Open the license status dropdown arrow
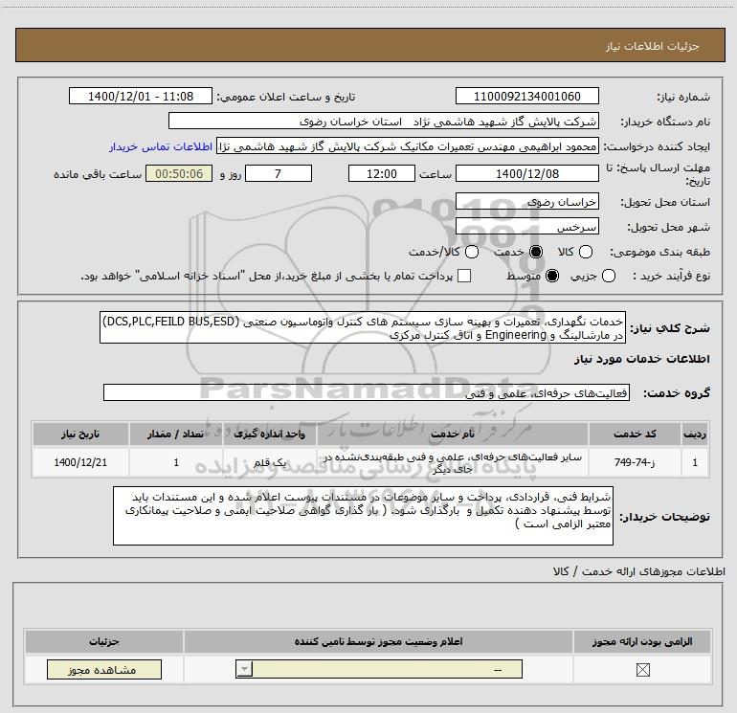Image resolution: width=737 pixels, height=713 pixels. [x=244, y=669]
